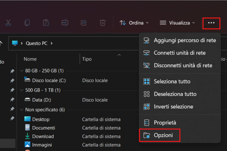Click Inverti selezione menu entry
Viewport: 227px width, 151px height.
click(173, 106)
